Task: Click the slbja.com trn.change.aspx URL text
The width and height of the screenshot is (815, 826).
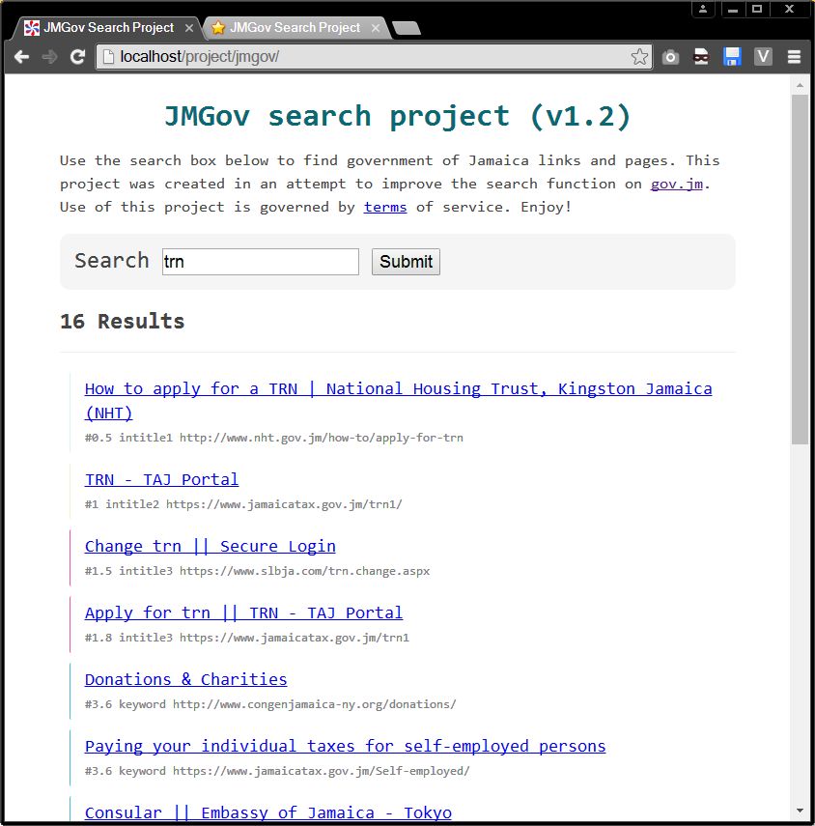Action: click(304, 571)
